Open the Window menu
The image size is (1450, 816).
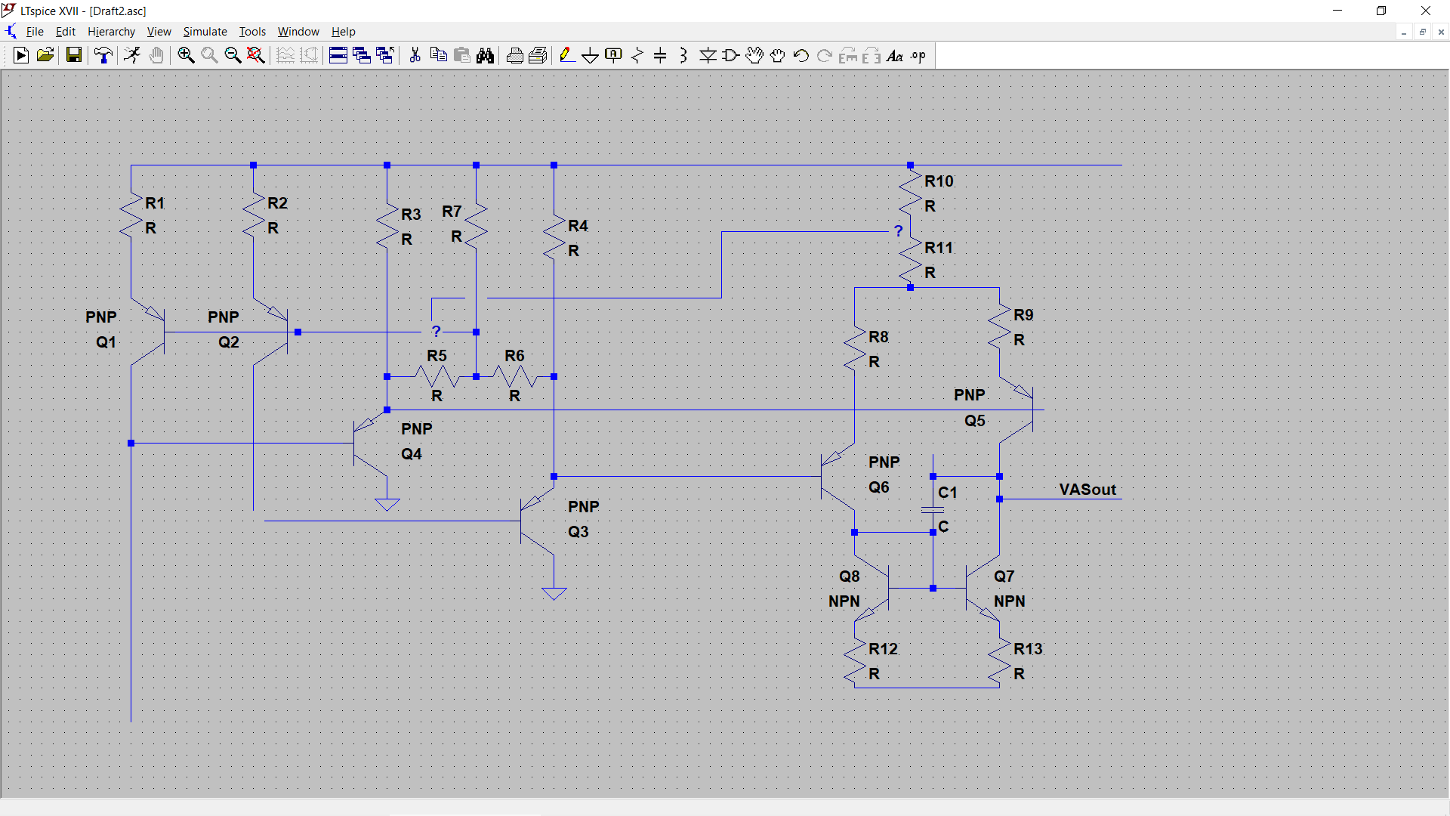pyautogui.click(x=298, y=32)
